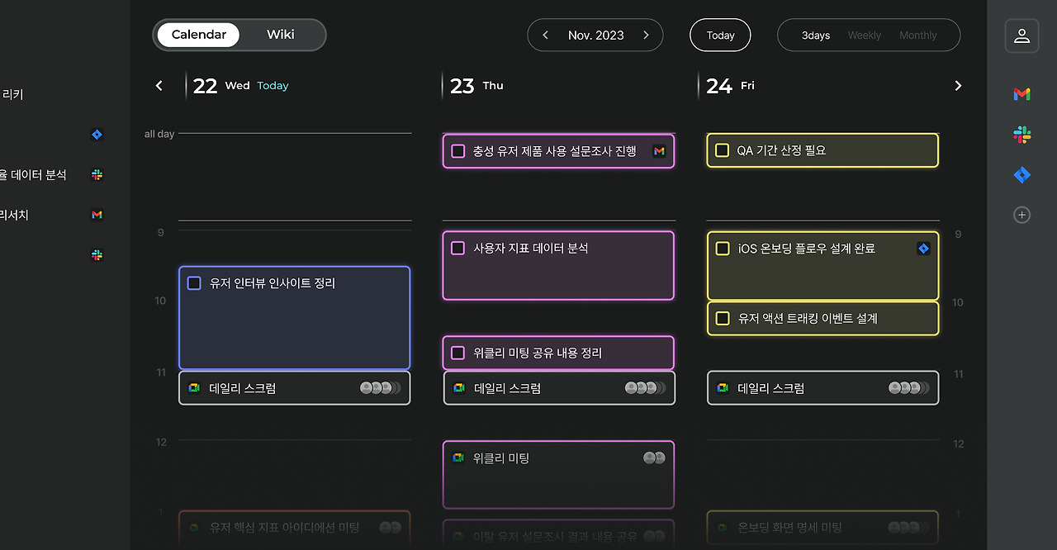Switch to Monthly view
Screen dimensions: 1057x550
[x=918, y=36]
